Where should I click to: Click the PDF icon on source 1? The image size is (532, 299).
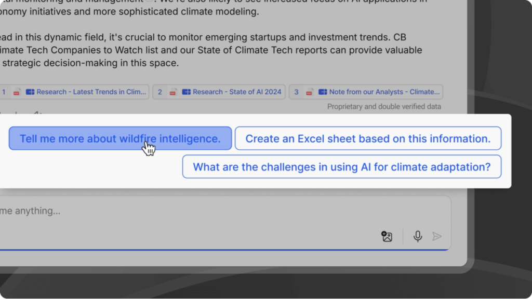click(17, 92)
